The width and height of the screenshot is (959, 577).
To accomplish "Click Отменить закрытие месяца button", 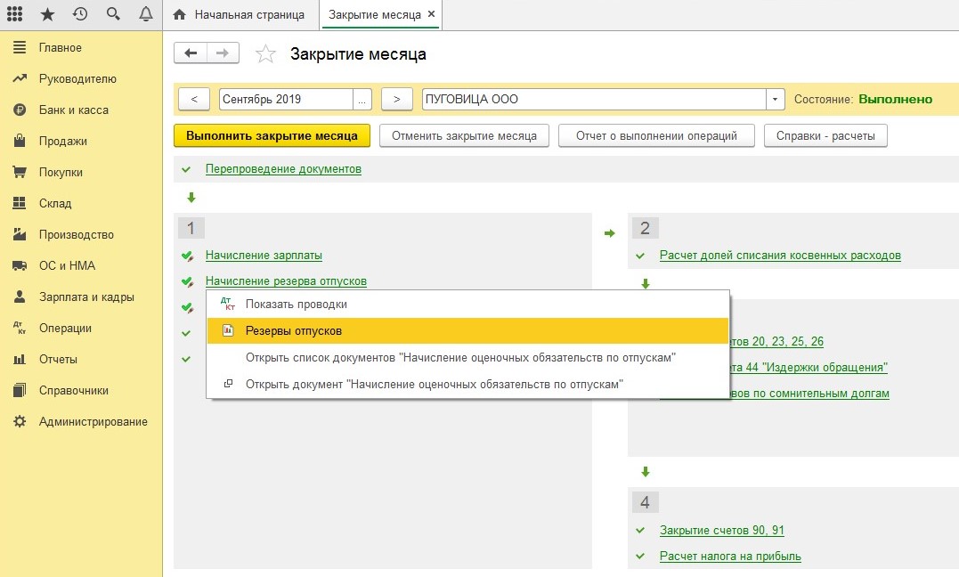I will tap(464, 136).
